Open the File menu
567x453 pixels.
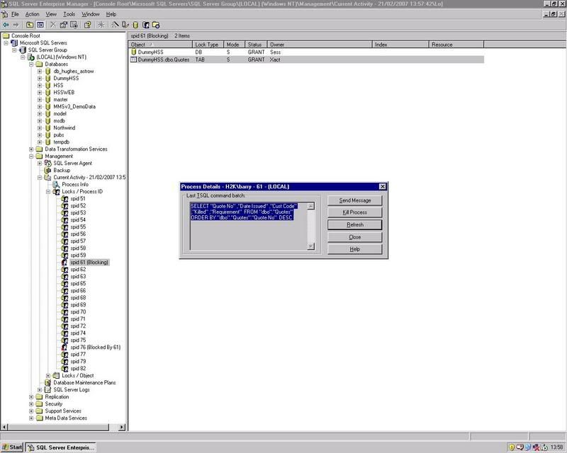[15, 14]
